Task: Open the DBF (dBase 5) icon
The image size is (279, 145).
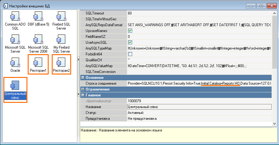Action: point(38,17)
